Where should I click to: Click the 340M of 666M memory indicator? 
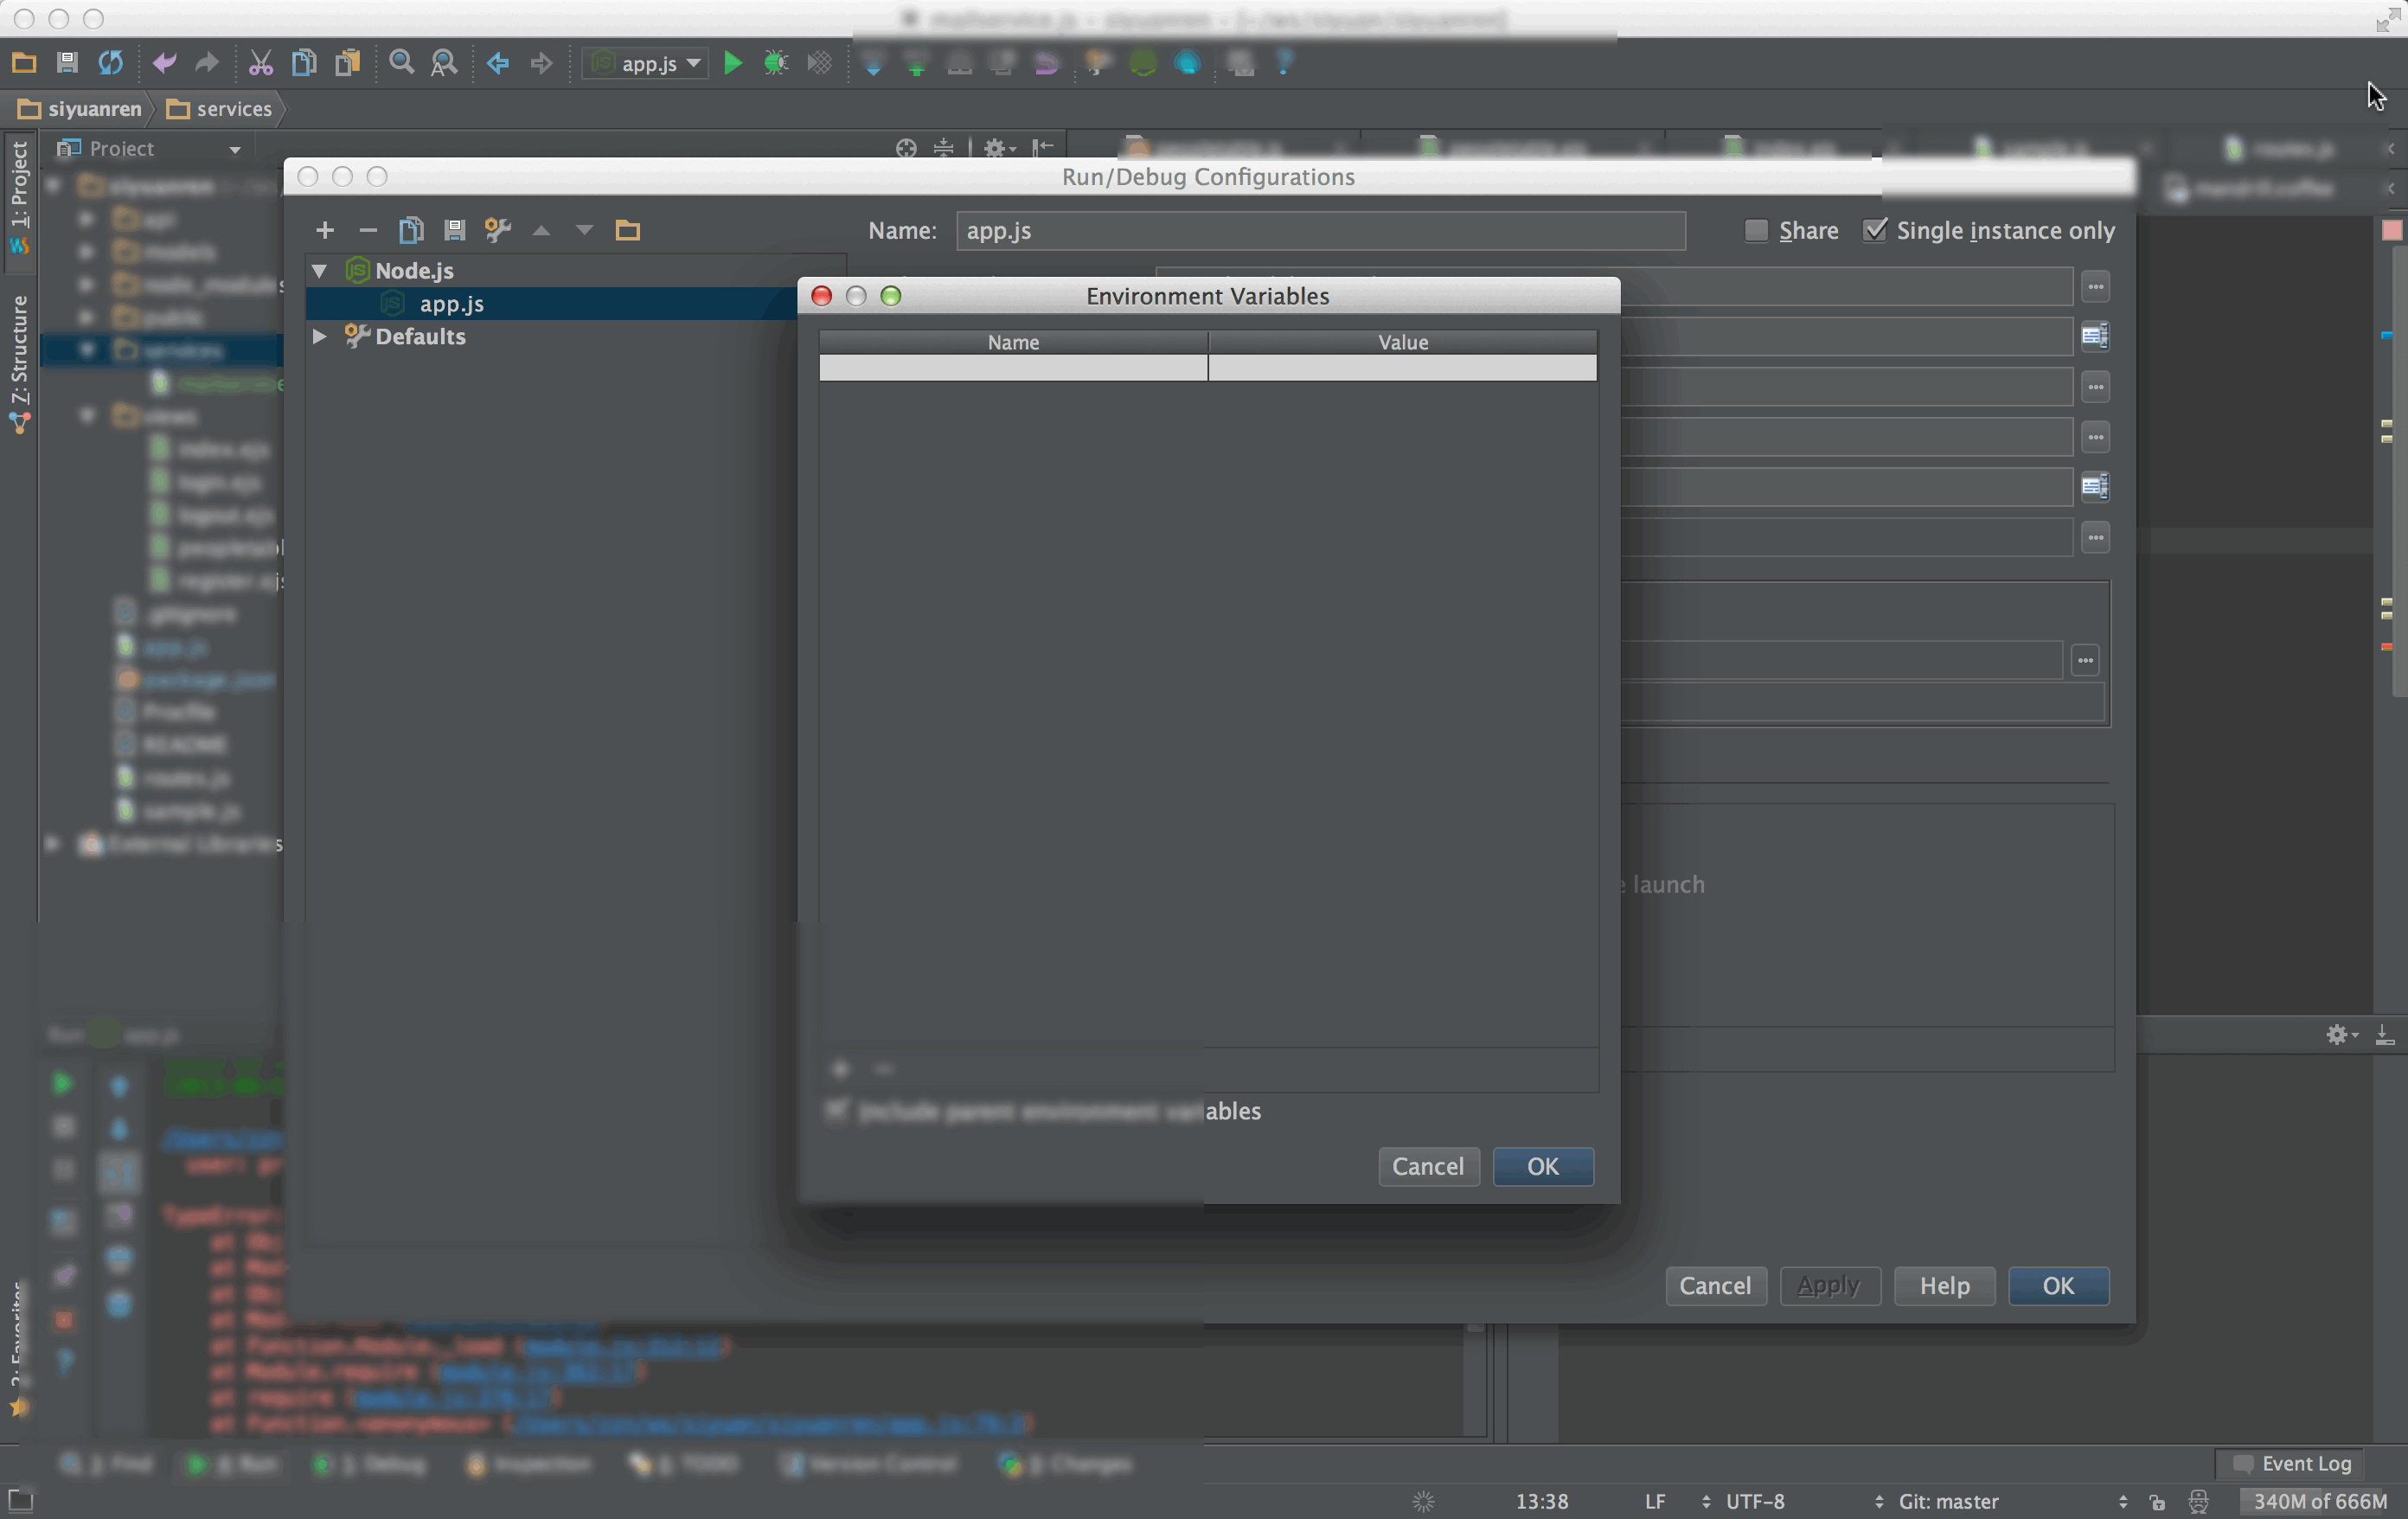(2320, 1500)
